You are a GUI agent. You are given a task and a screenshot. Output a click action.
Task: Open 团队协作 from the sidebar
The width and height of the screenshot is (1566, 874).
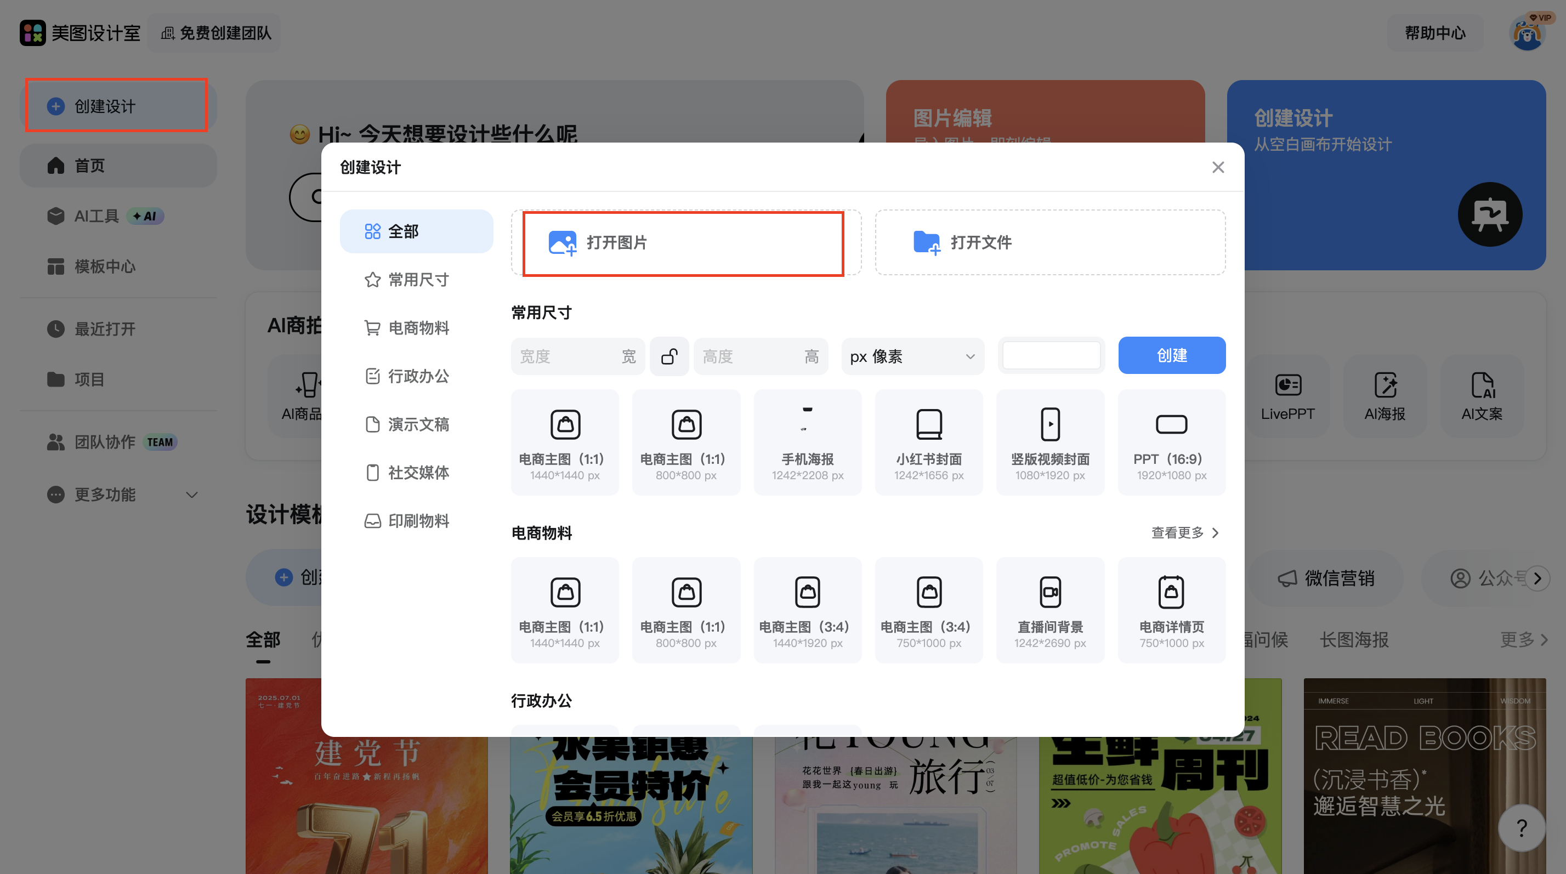[104, 442]
